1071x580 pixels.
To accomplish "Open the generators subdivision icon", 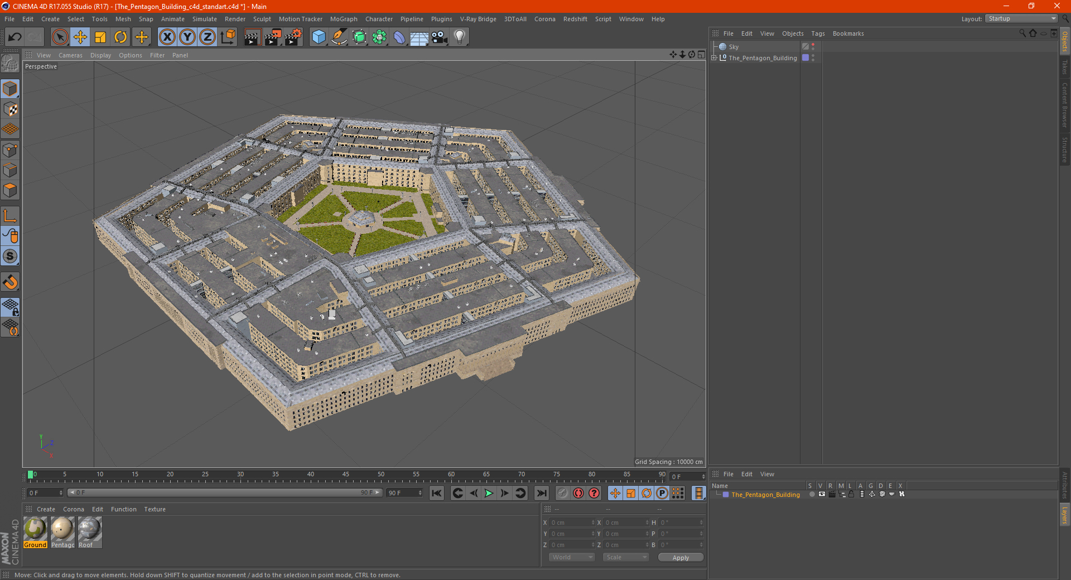I will (359, 37).
